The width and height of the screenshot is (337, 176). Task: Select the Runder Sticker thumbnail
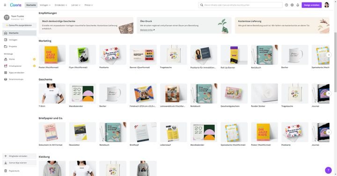point(264,94)
